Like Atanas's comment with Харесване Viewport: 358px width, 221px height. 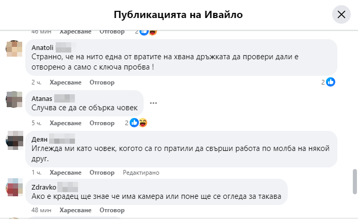click(66, 123)
